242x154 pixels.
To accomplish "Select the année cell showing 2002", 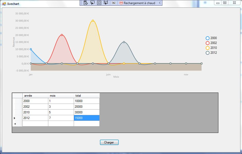I will pyautogui.click(x=35, y=107).
